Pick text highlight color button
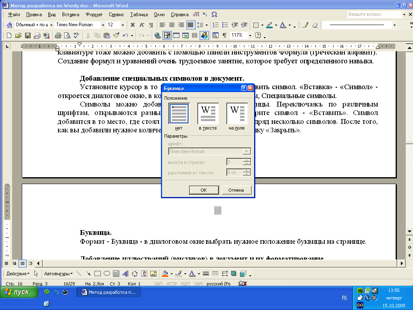Viewport: 413px width, 310px height. coord(269,25)
